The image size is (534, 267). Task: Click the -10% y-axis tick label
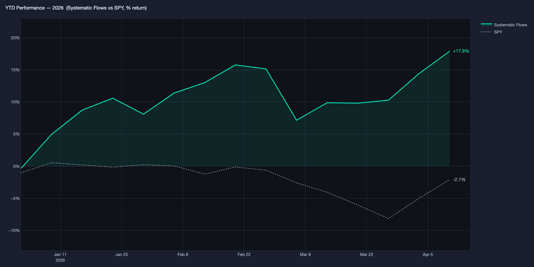click(x=14, y=230)
